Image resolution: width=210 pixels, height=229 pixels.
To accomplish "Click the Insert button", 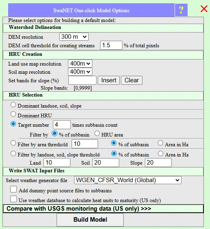I will [109, 80].
